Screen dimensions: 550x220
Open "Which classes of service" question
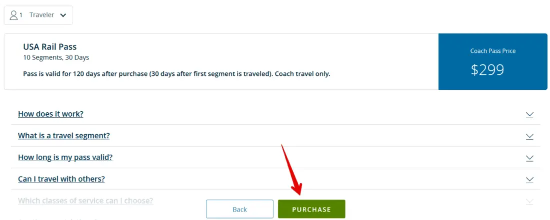pyautogui.click(x=85, y=201)
